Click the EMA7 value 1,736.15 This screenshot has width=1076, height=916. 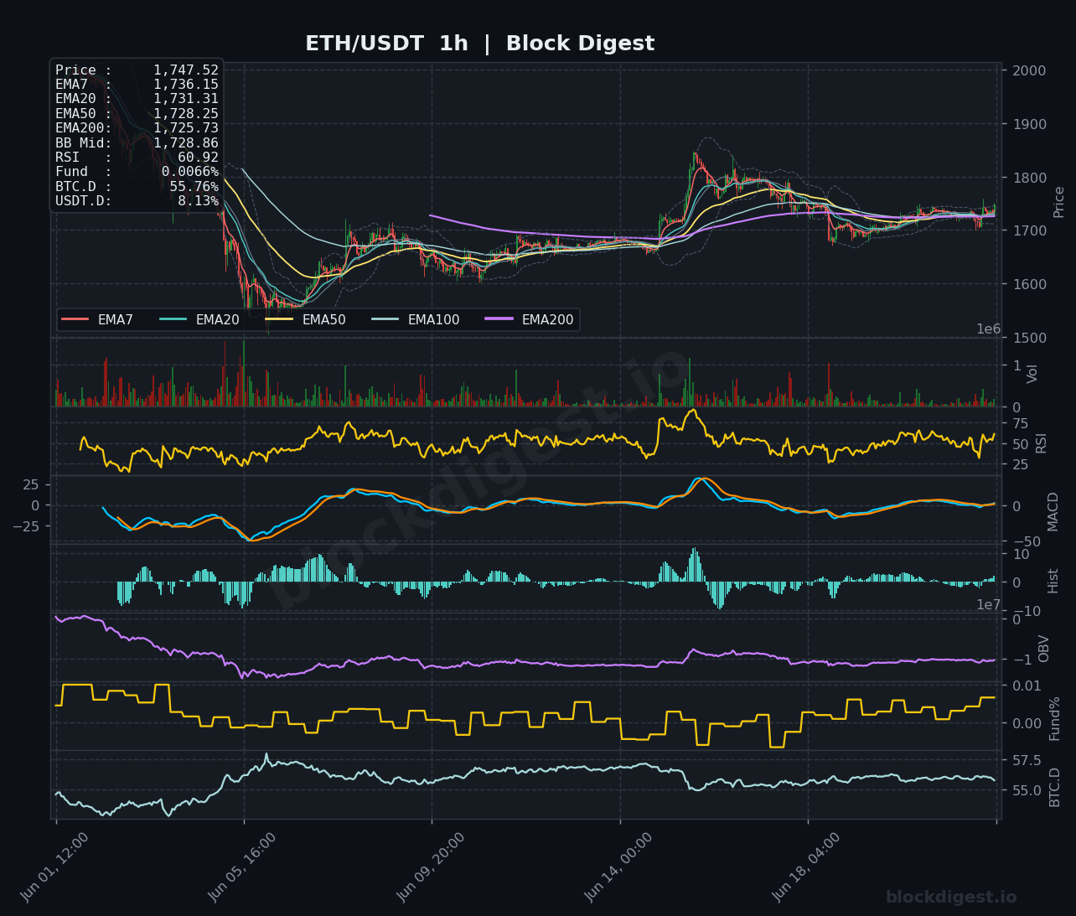[x=185, y=85]
